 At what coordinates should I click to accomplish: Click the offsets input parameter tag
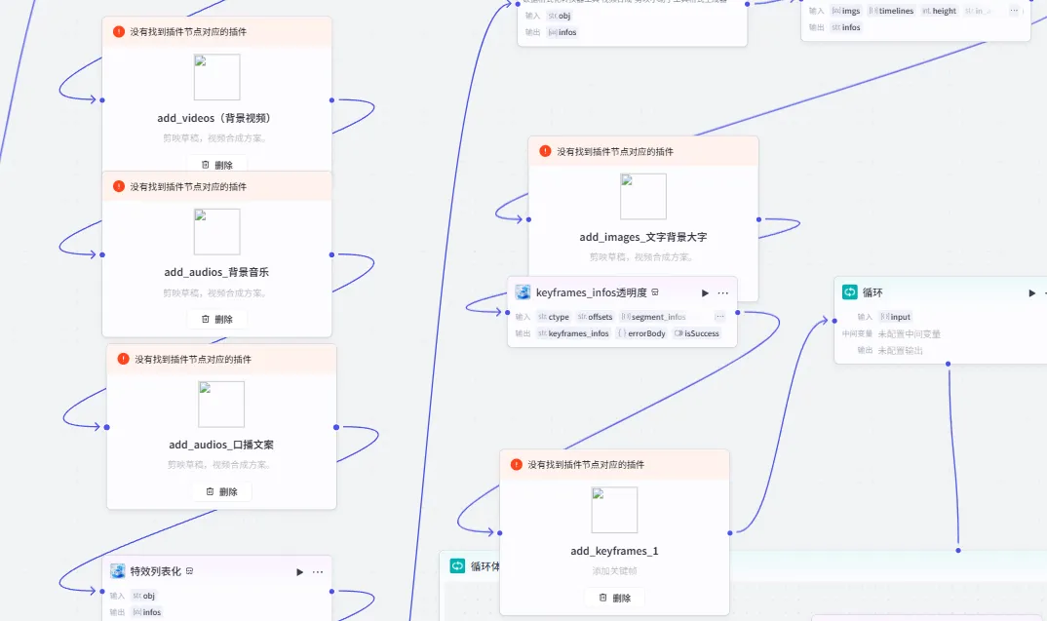(595, 317)
